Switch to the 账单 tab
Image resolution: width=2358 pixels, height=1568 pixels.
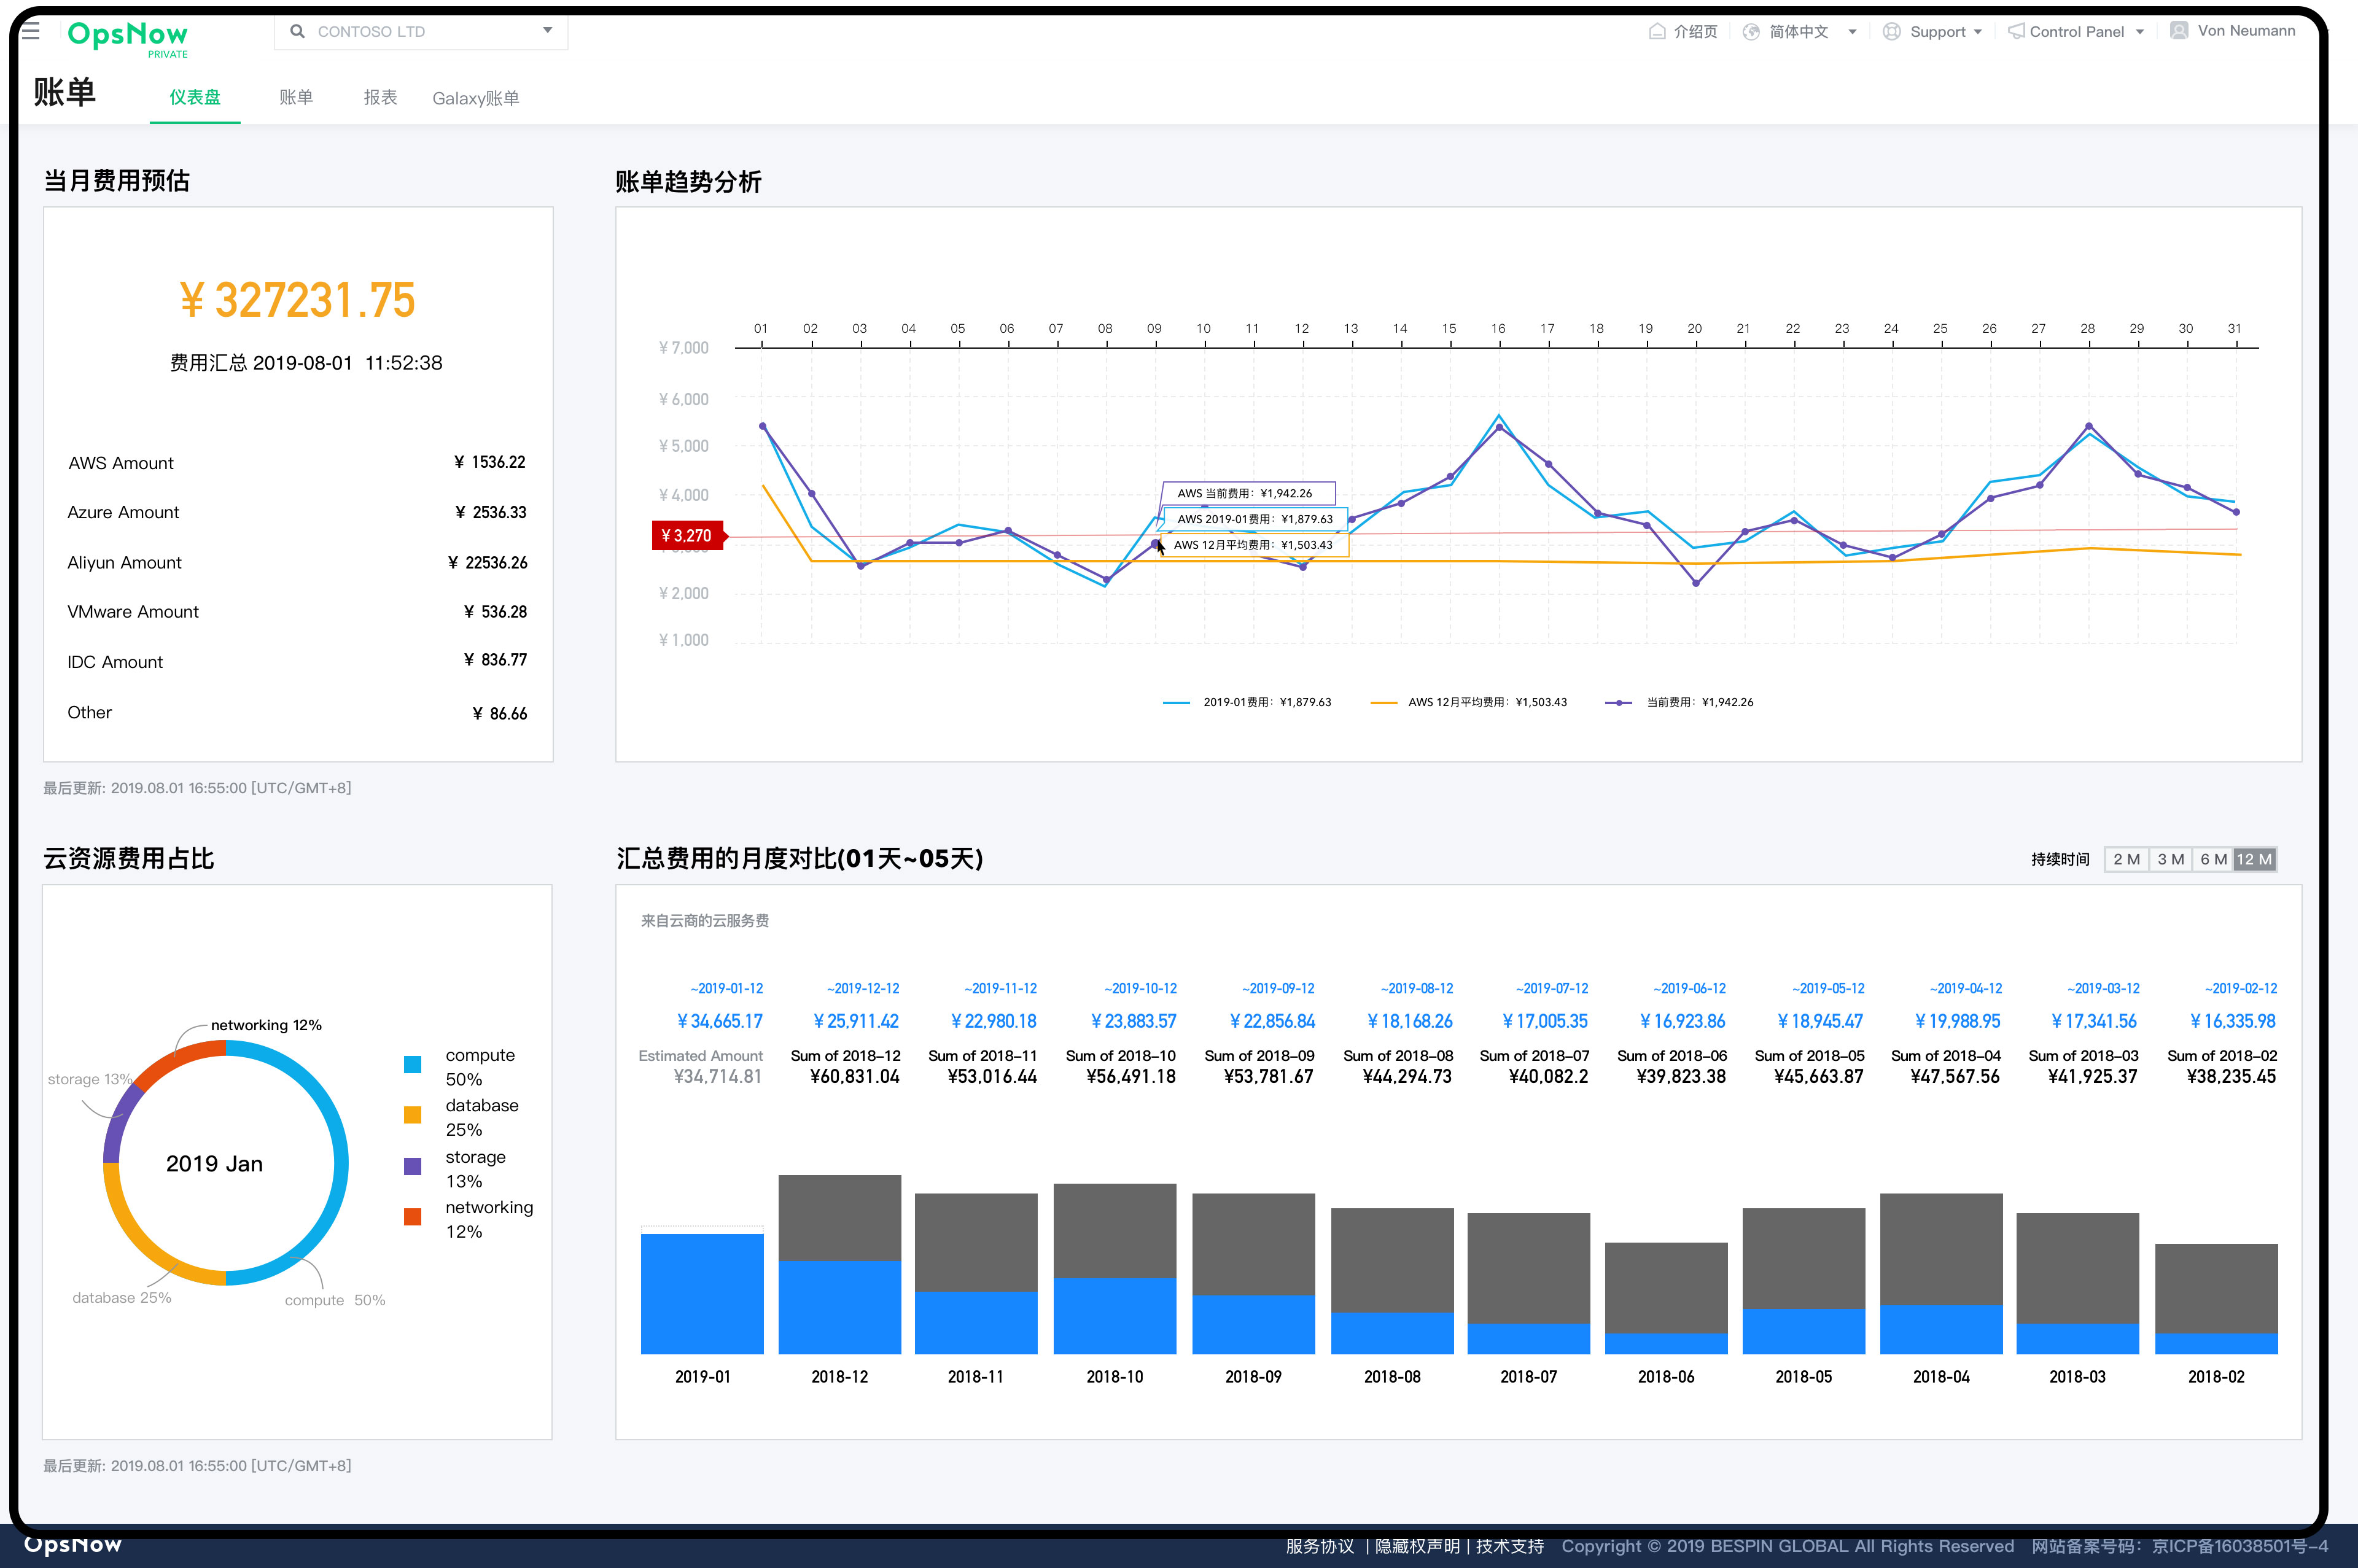(296, 97)
